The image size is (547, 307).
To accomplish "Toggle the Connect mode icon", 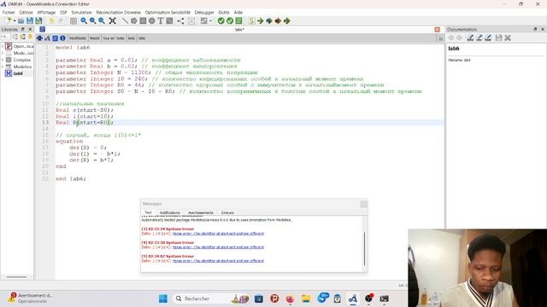I will pyautogui.click(x=180, y=20).
